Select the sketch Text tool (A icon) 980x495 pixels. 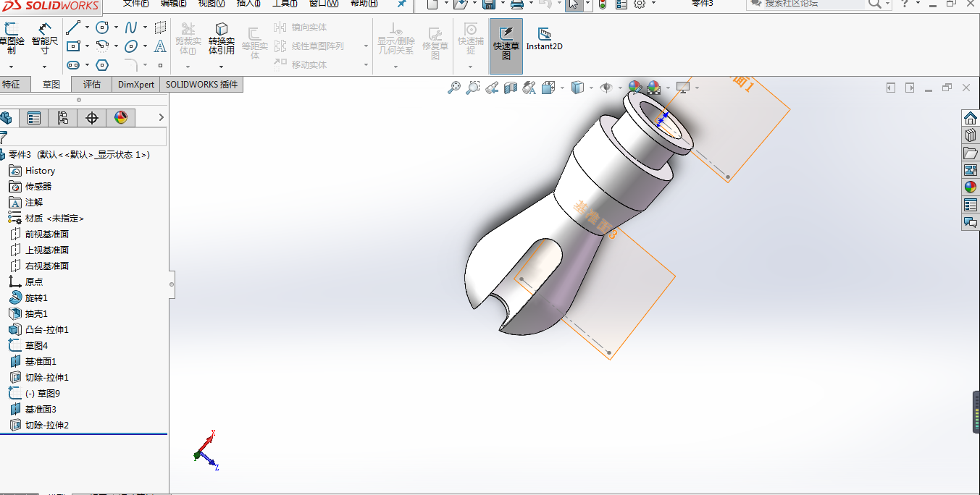160,46
